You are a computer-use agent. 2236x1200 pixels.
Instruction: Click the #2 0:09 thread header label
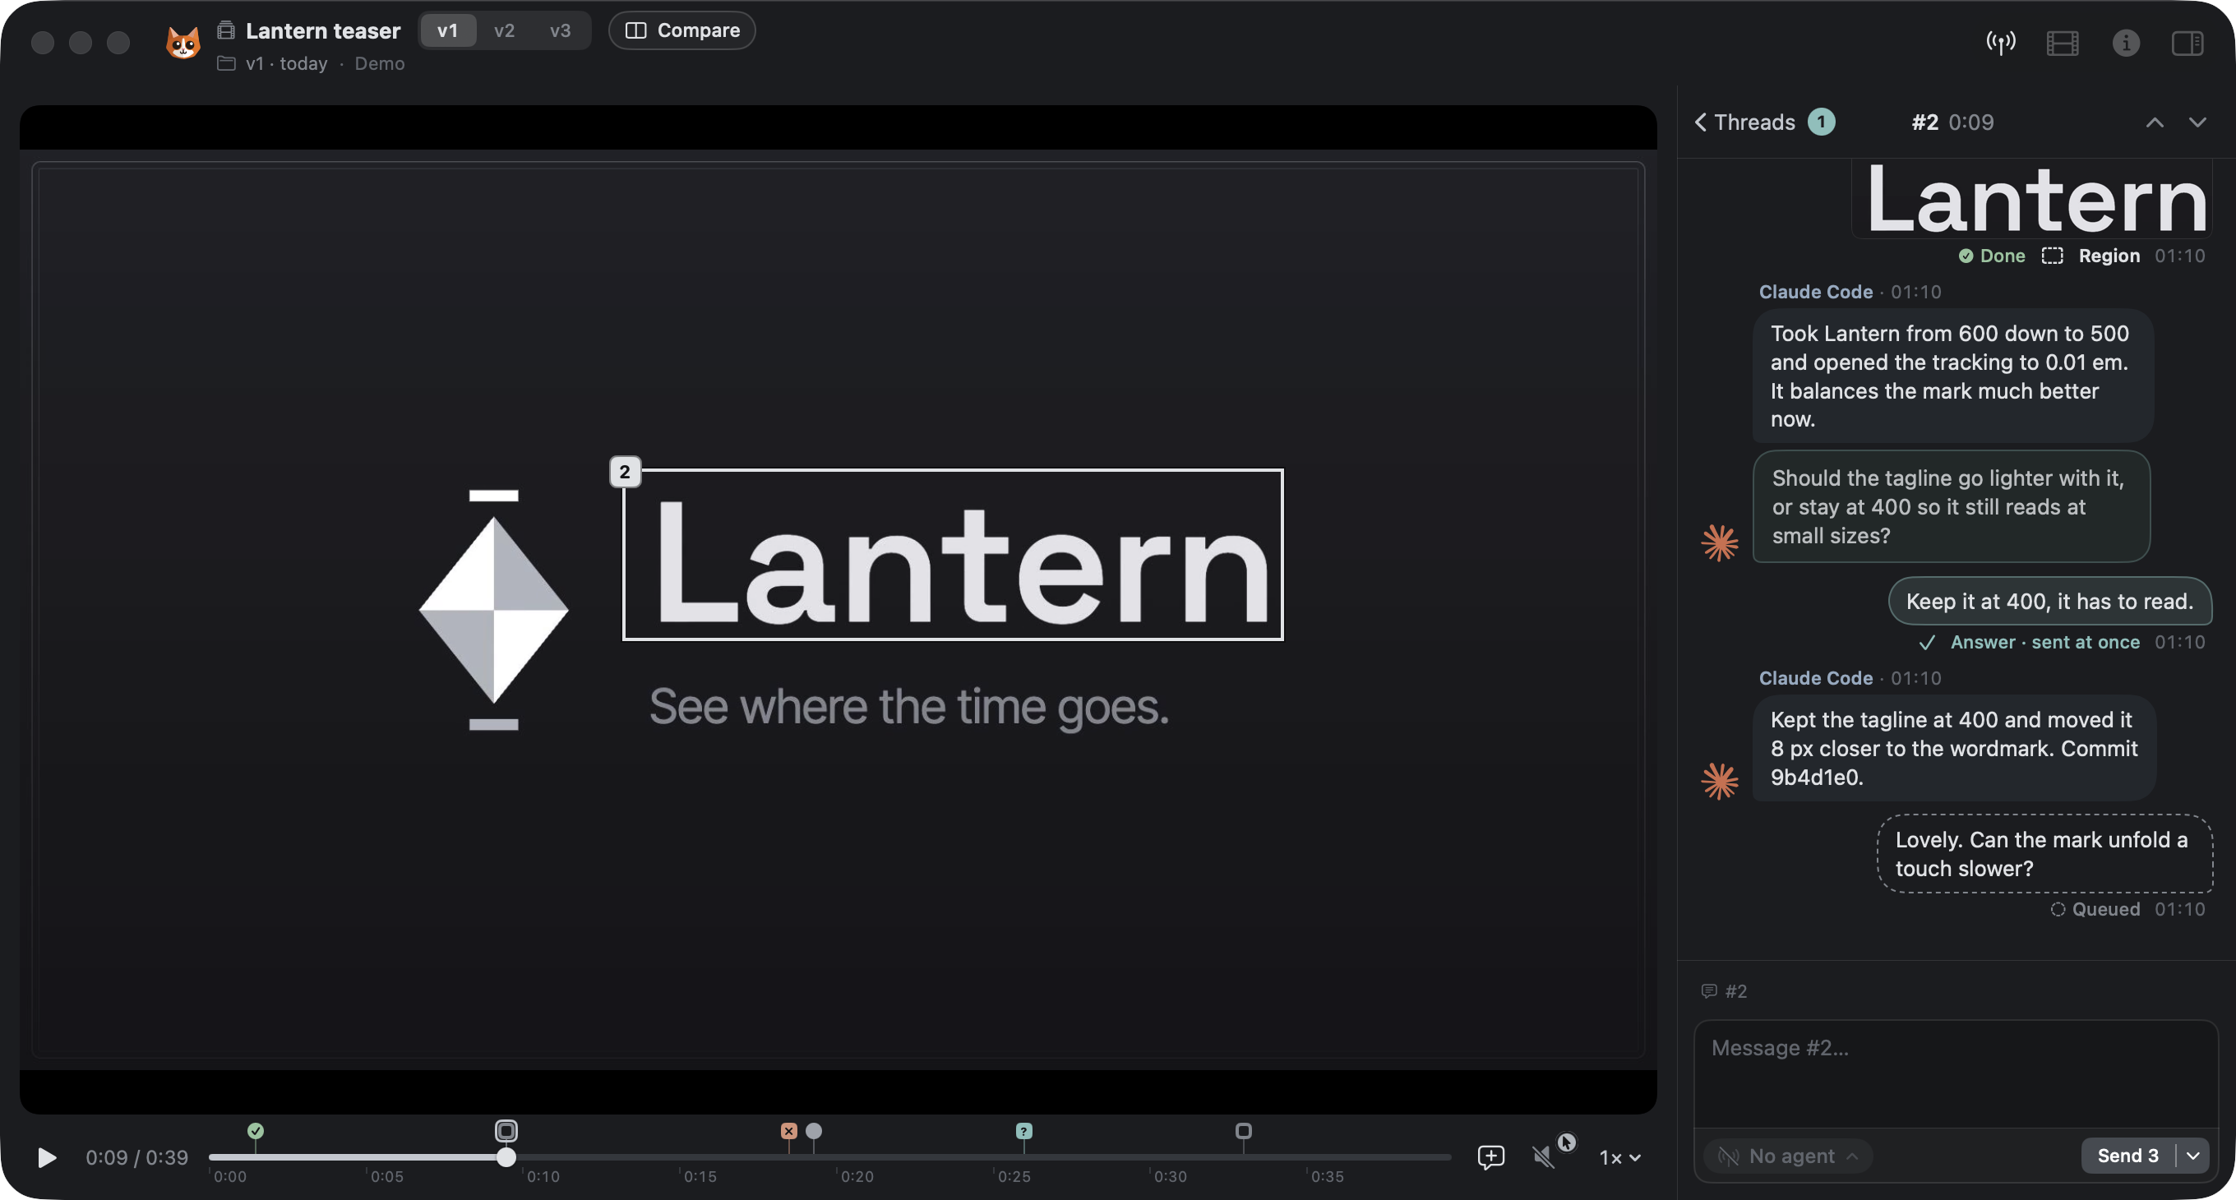(1952, 122)
